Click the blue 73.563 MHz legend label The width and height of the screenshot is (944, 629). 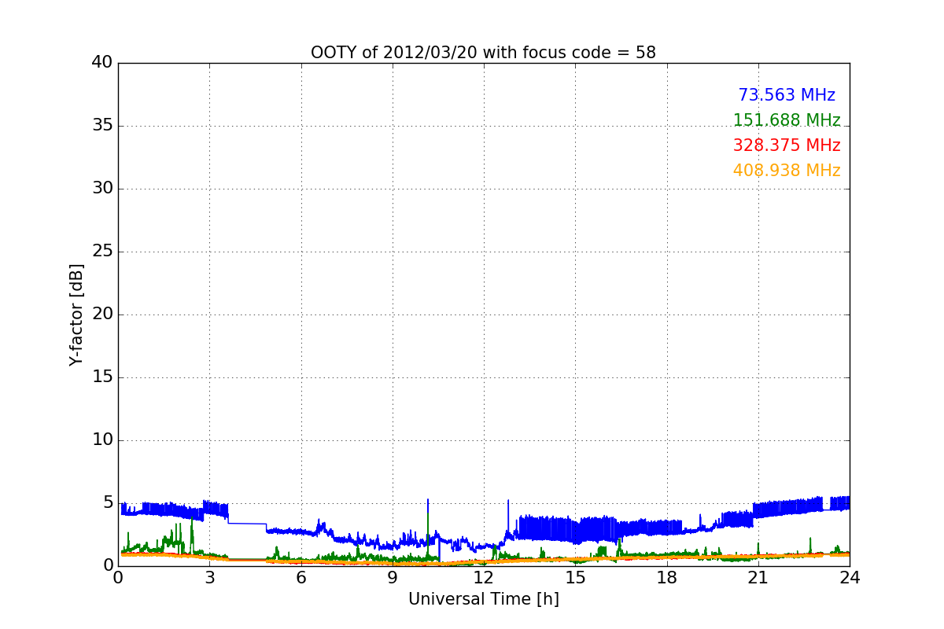pos(787,95)
